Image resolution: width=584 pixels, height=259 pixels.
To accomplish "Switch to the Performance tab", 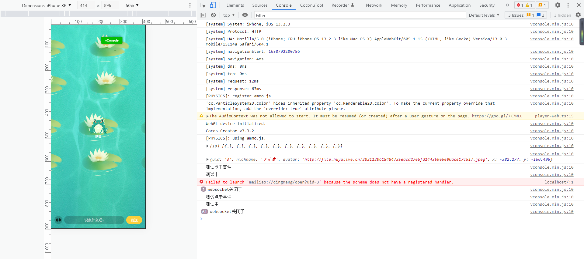I will (428, 5).
